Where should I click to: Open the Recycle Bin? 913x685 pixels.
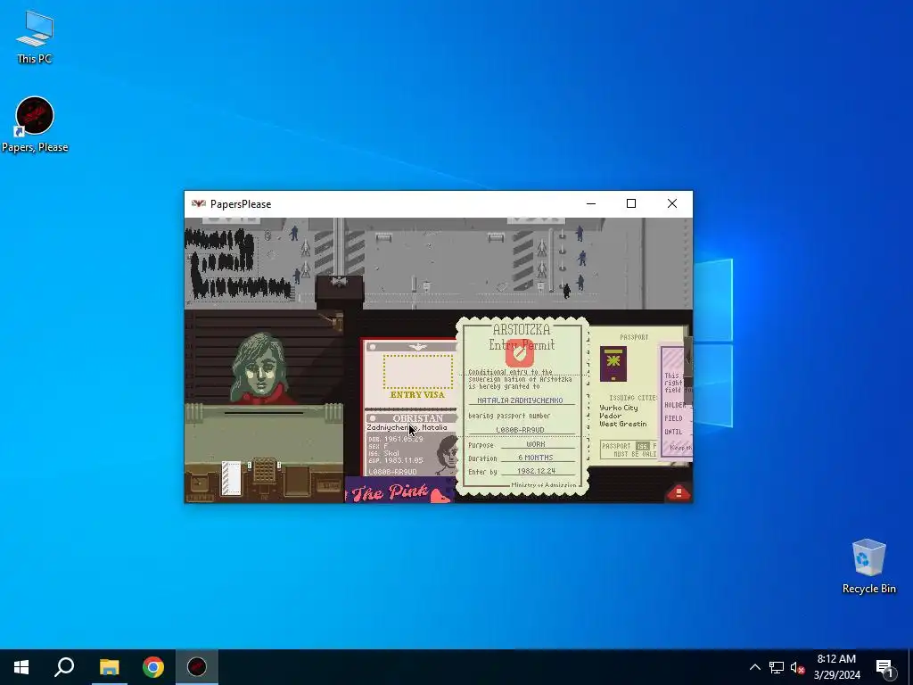(868, 566)
